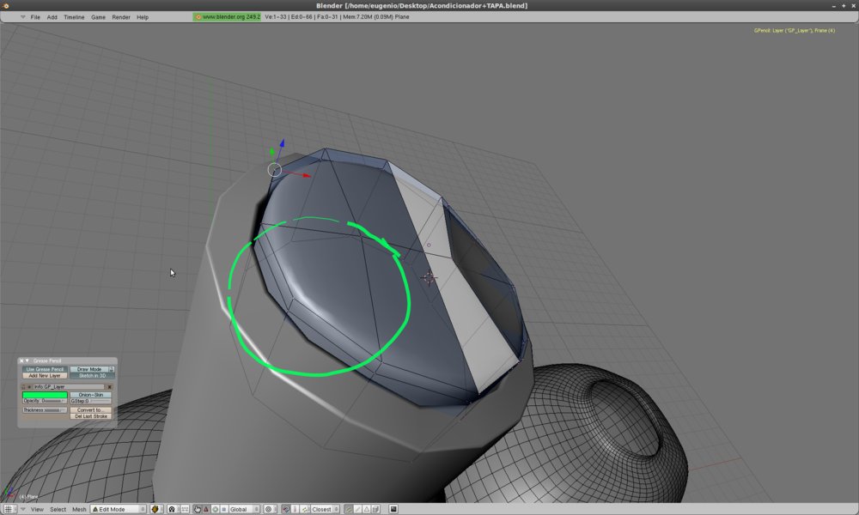Viewport: 859px width, 515px height.
Task: Toggle the snap magnet icon
Action: pyautogui.click(x=285, y=509)
